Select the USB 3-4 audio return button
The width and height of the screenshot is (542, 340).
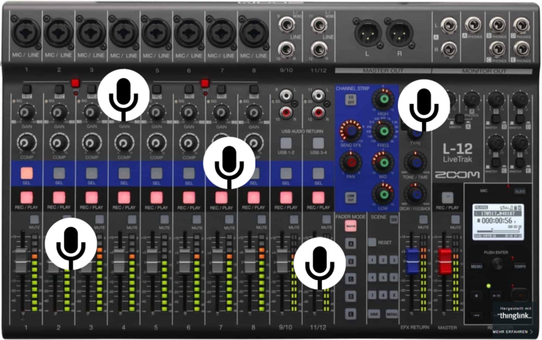[x=318, y=142]
